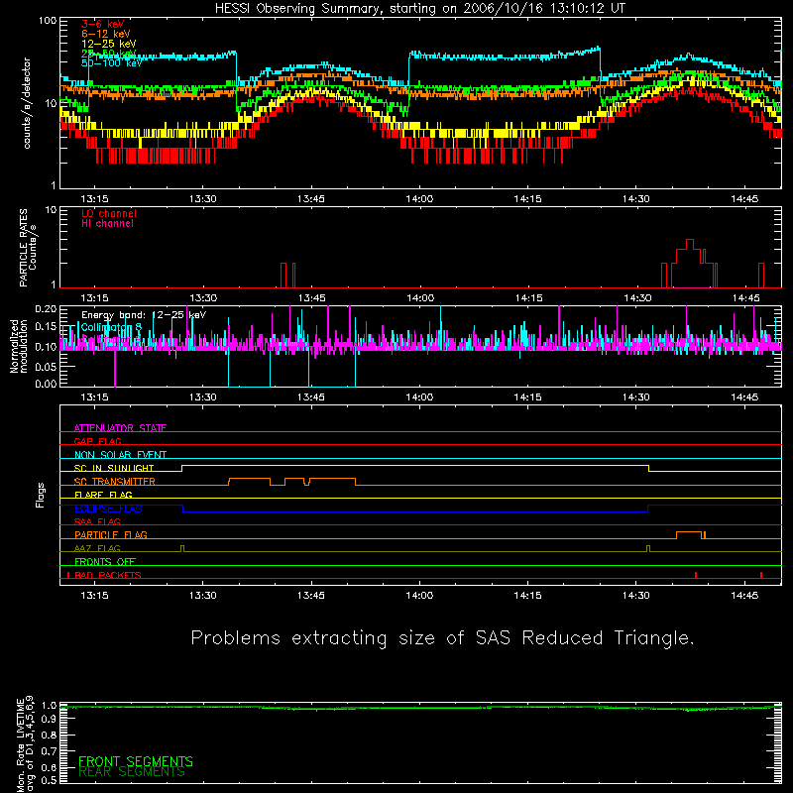
Task: Select the 50-100 keV legend label
Action: coord(112,63)
